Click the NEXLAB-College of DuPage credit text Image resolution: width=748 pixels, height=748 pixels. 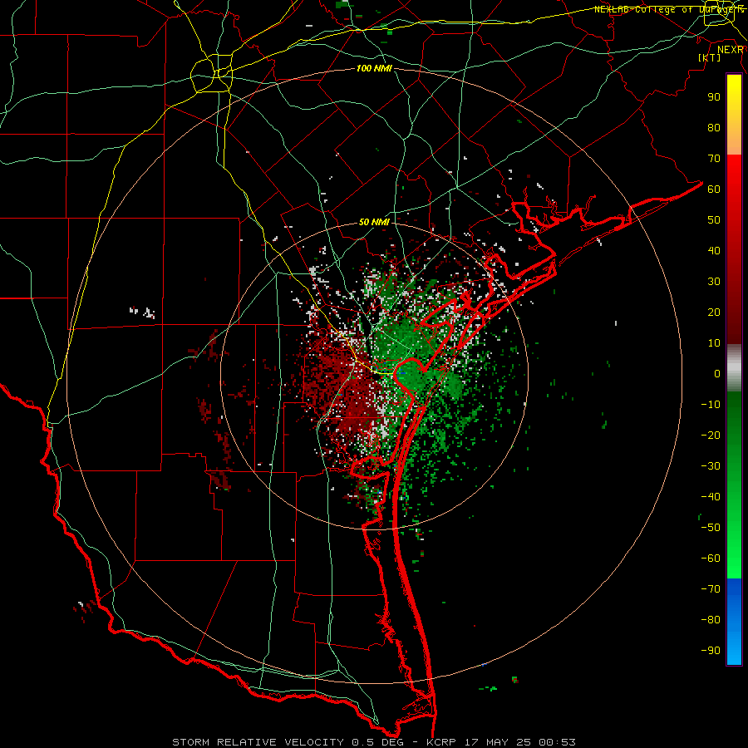669,9
